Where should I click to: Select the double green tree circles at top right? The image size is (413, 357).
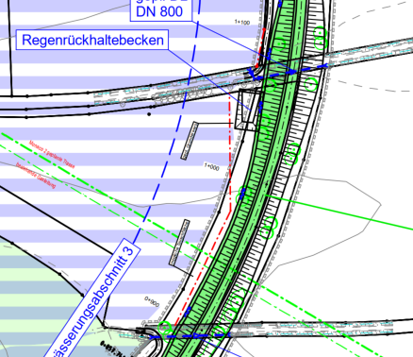coord(320,36)
